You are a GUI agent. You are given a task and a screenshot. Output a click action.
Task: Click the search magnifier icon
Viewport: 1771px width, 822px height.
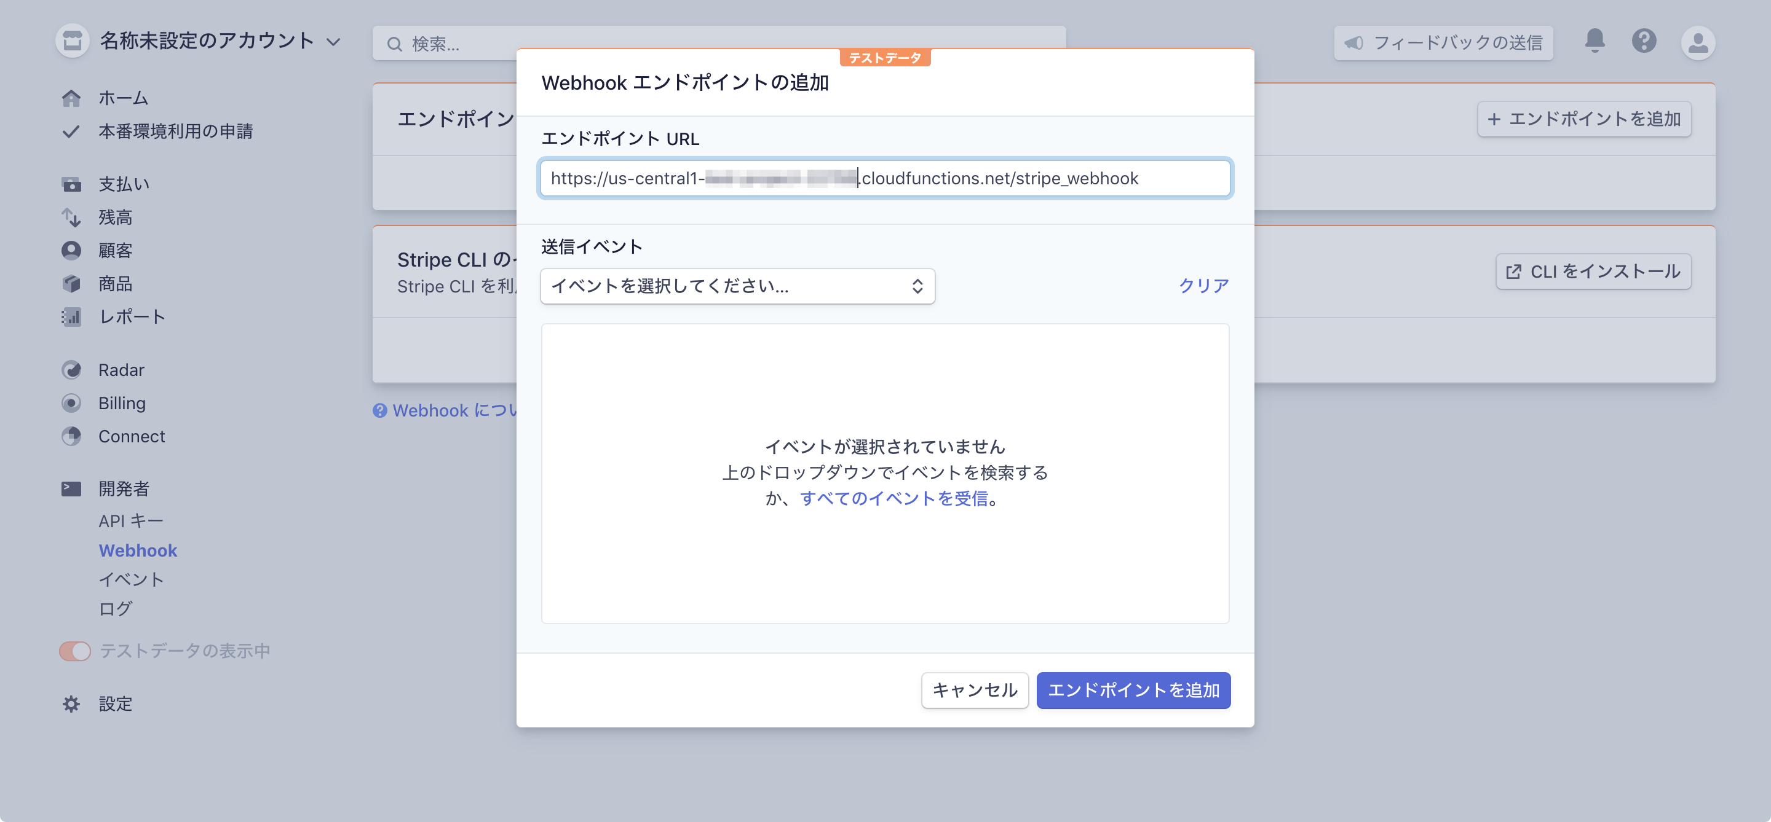[x=395, y=44]
